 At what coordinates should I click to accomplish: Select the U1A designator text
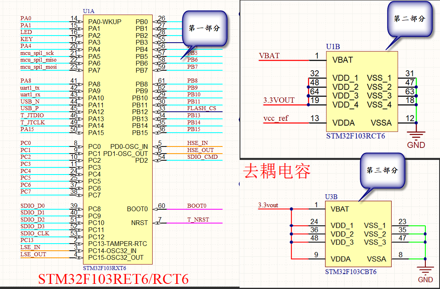(x=89, y=11)
